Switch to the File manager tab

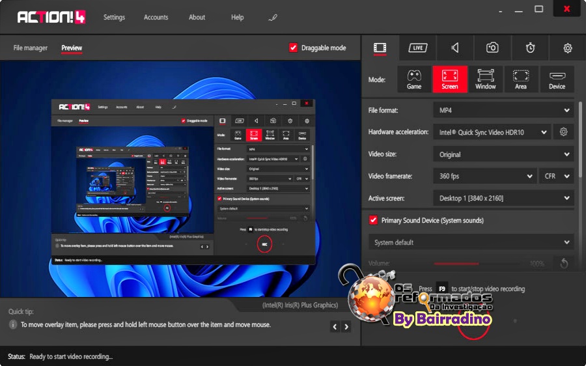[x=30, y=48]
